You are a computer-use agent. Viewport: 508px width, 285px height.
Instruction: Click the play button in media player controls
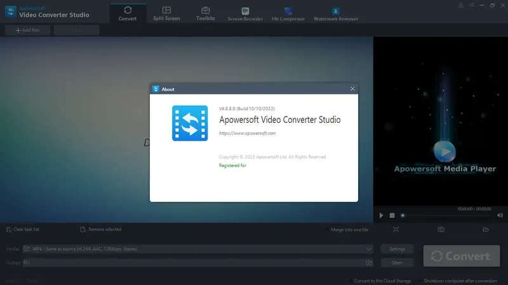point(382,215)
